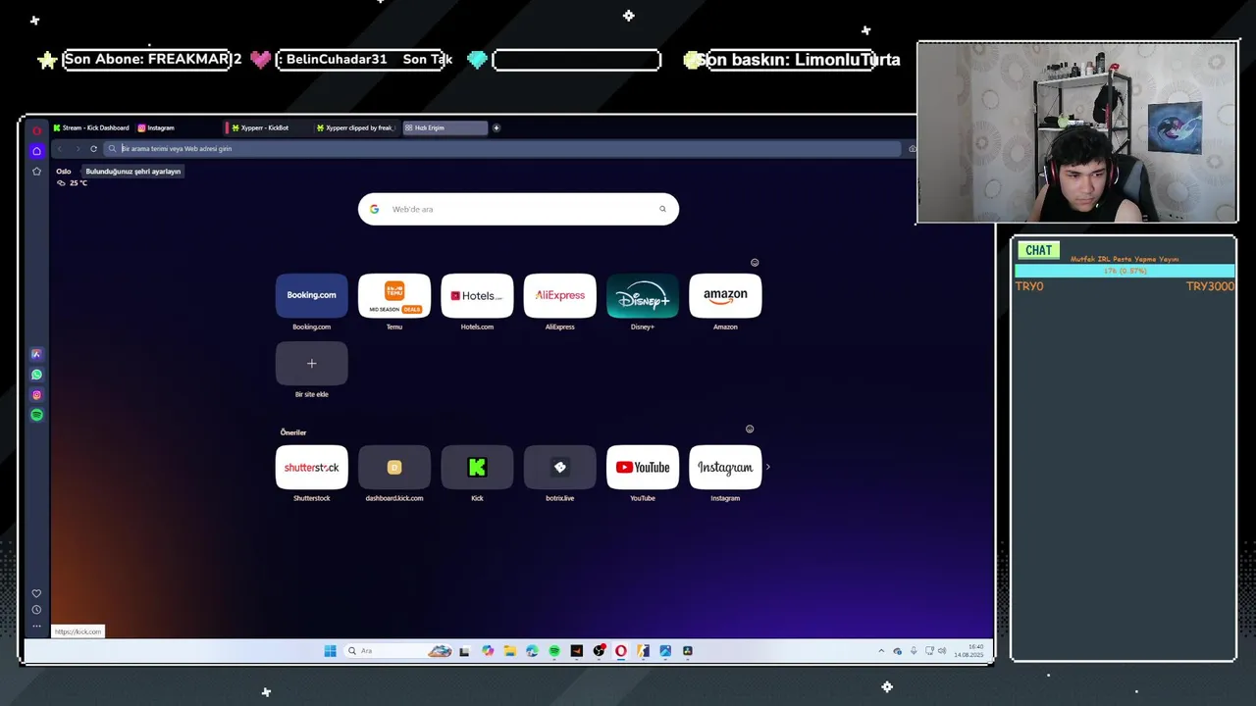1256x706 pixels.
Task: Open the Hotels.com speed dial tile
Action: tap(477, 295)
